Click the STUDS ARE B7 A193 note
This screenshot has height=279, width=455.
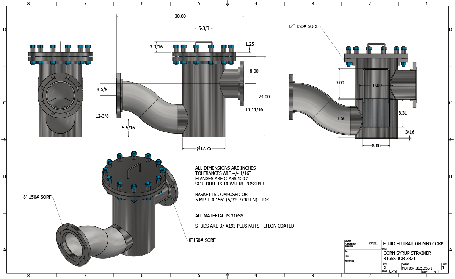pos(245,226)
